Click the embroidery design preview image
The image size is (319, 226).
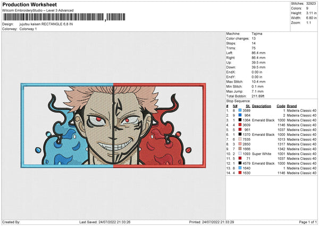(113, 125)
